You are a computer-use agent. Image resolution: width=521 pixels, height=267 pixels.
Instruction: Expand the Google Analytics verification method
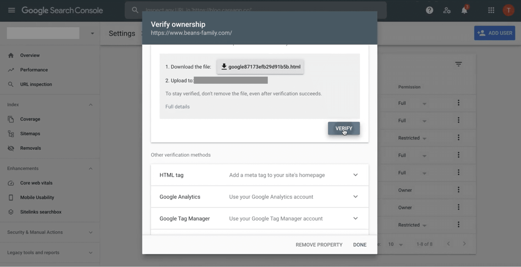[x=355, y=197]
